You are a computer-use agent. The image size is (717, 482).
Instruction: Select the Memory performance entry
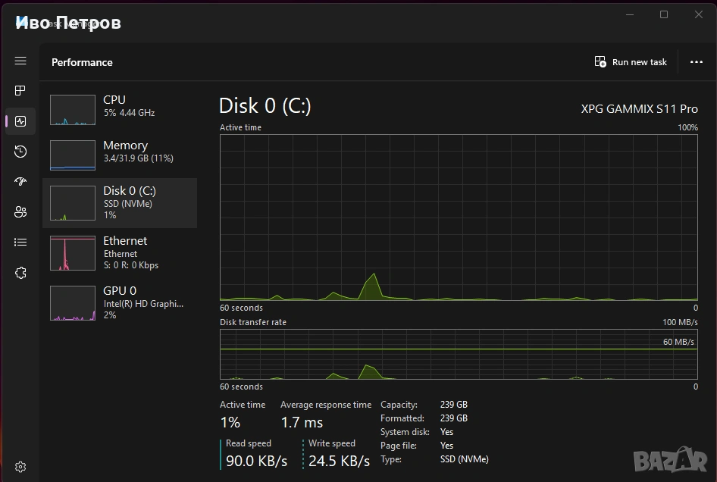(x=120, y=152)
